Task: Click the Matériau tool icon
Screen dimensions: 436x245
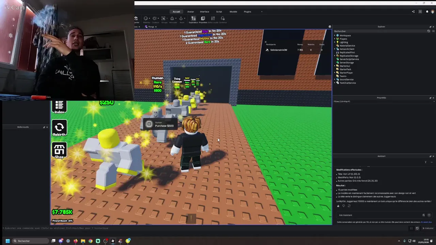Action: [146, 18]
